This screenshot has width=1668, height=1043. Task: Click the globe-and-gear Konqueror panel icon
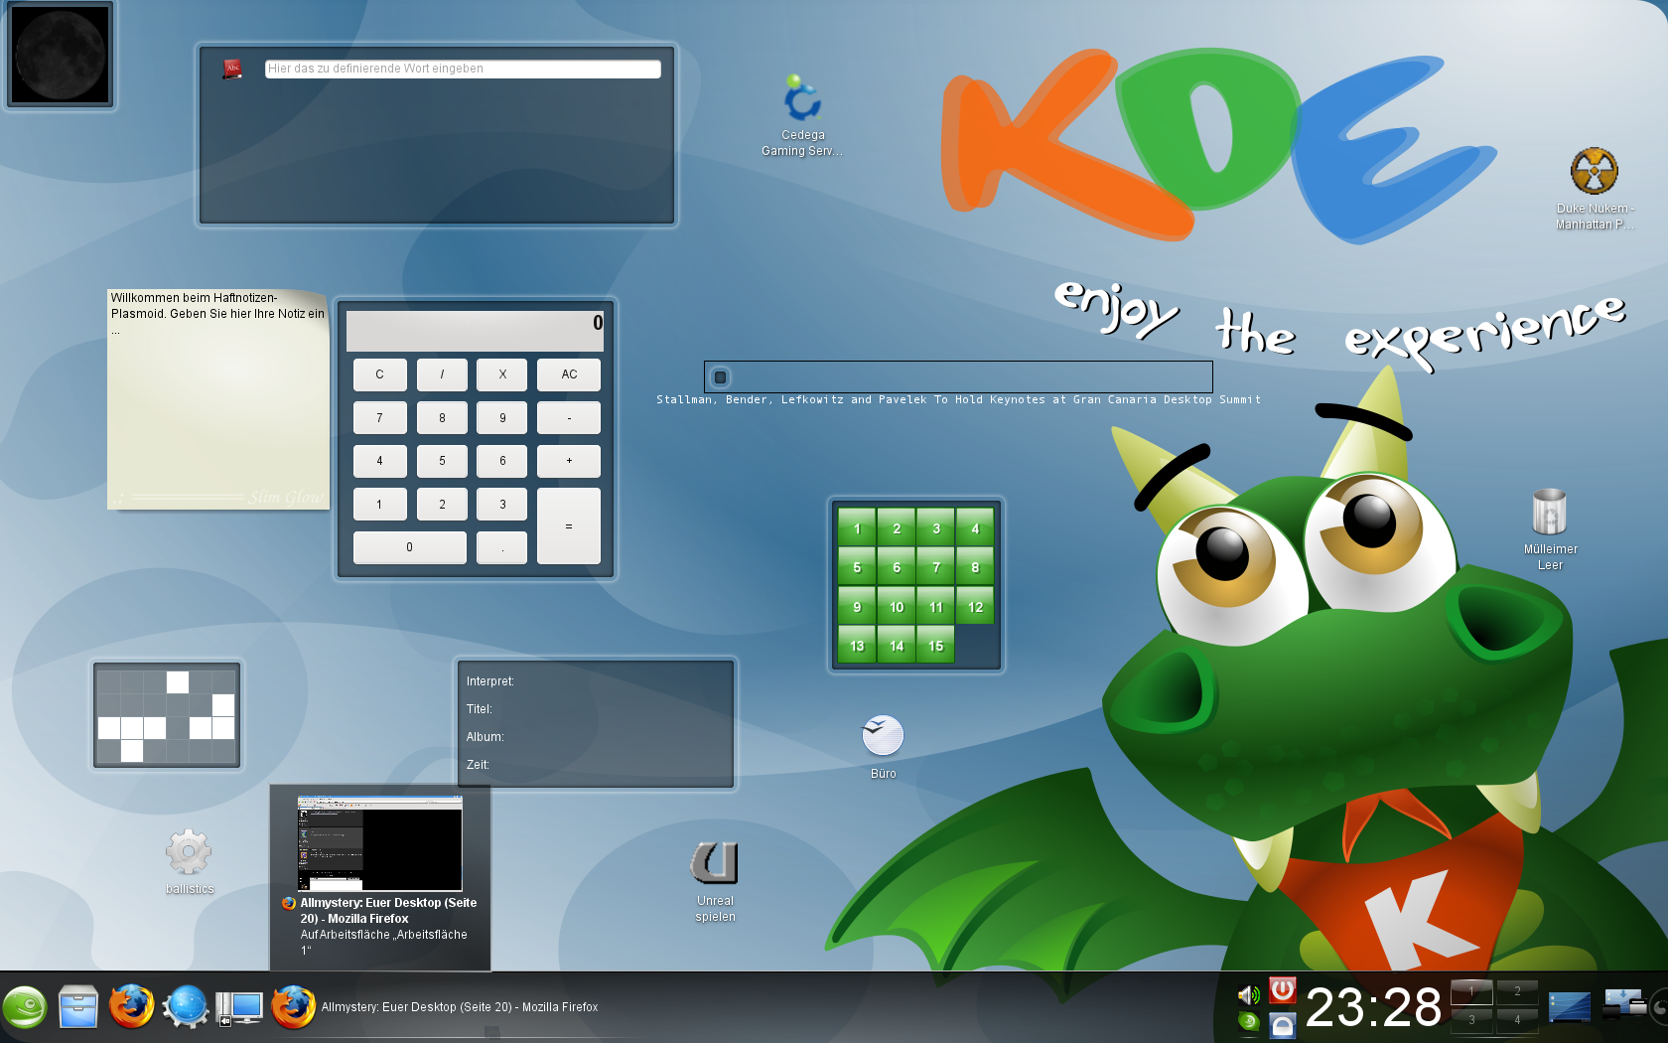point(185,1007)
